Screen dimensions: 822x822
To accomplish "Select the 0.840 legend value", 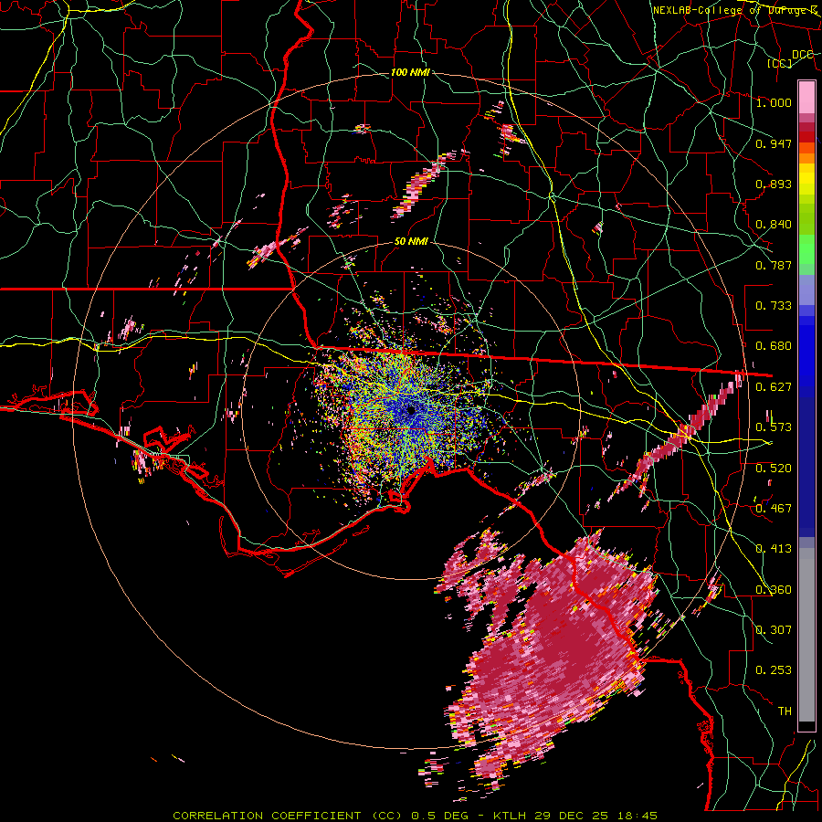I will pos(774,225).
